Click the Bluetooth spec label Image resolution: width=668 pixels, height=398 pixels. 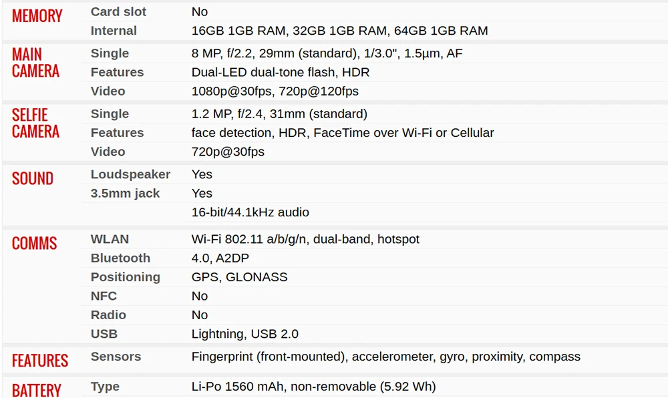point(120,258)
